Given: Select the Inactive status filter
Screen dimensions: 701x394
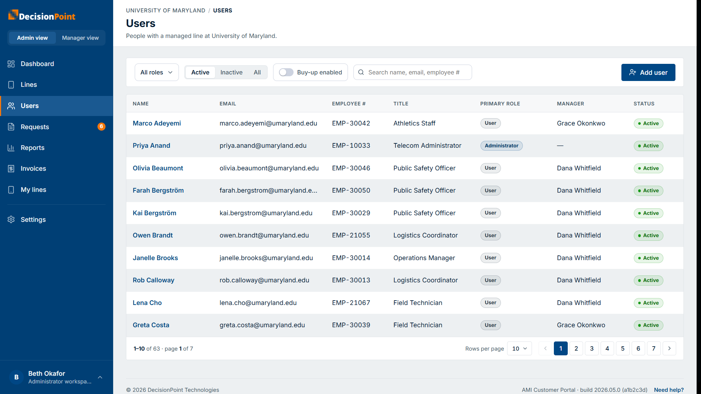Looking at the screenshot, I should (x=231, y=72).
